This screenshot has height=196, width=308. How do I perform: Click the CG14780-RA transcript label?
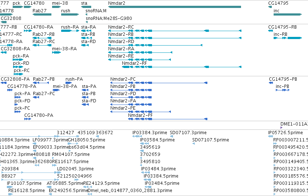[x=38, y=27]
